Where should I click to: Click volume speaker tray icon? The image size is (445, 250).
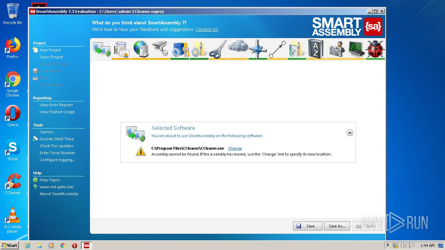pyautogui.click(x=403, y=245)
